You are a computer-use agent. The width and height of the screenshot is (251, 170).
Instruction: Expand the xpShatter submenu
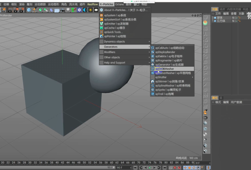click(x=172, y=77)
